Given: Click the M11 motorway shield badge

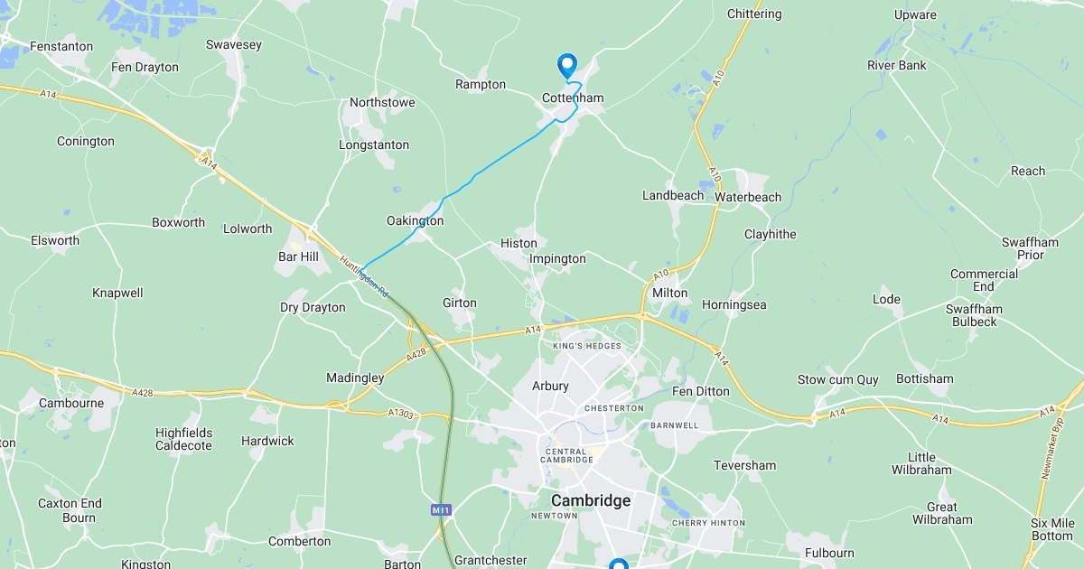Looking at the screenshot, I should 441,510.
